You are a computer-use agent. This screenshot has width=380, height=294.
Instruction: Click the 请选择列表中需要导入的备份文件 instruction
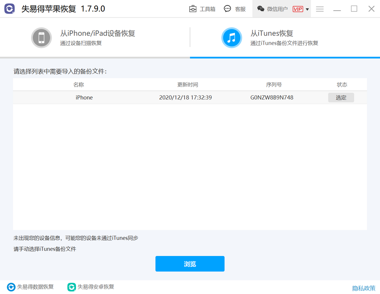point(60,71)
